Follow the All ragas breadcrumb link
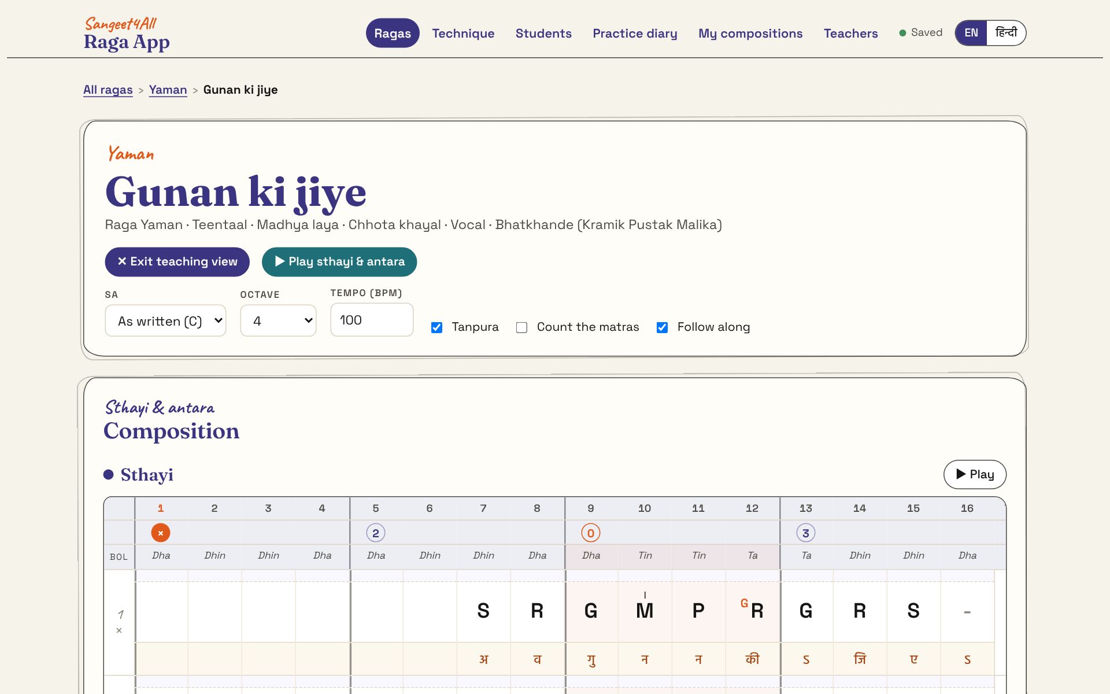 [108, 90]
